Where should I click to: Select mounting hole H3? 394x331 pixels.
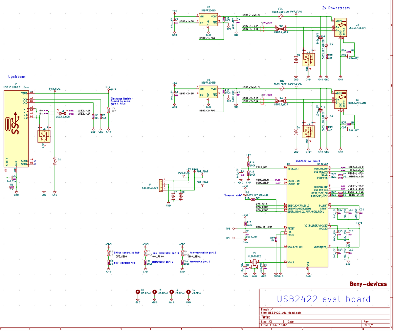point(171,292)
